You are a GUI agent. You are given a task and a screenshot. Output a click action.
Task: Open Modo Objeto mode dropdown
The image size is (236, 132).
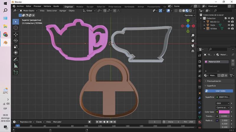pos(28,11)
